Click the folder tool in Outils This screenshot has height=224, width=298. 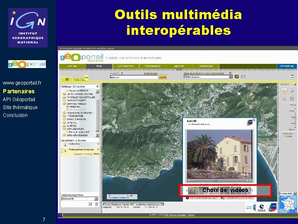pos(292,98)
